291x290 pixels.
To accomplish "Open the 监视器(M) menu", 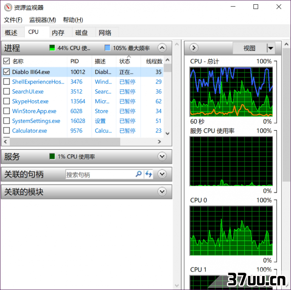I will tap(42, 20).
